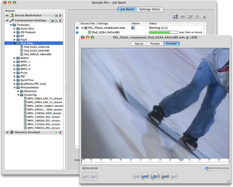Switch to the Settings Editor tab

(150, 9)
